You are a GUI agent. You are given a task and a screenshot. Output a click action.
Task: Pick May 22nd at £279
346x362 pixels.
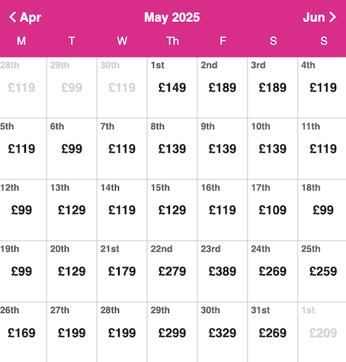pos(172,271)
